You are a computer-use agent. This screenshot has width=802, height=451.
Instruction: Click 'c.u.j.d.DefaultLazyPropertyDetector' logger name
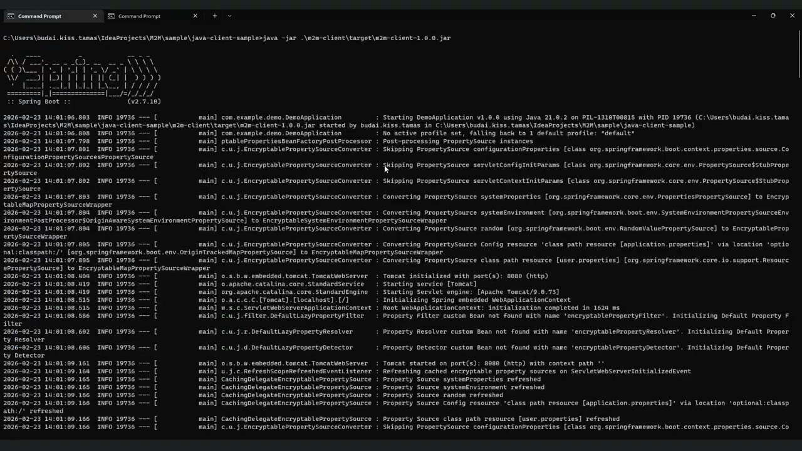(x=287, y=348)
